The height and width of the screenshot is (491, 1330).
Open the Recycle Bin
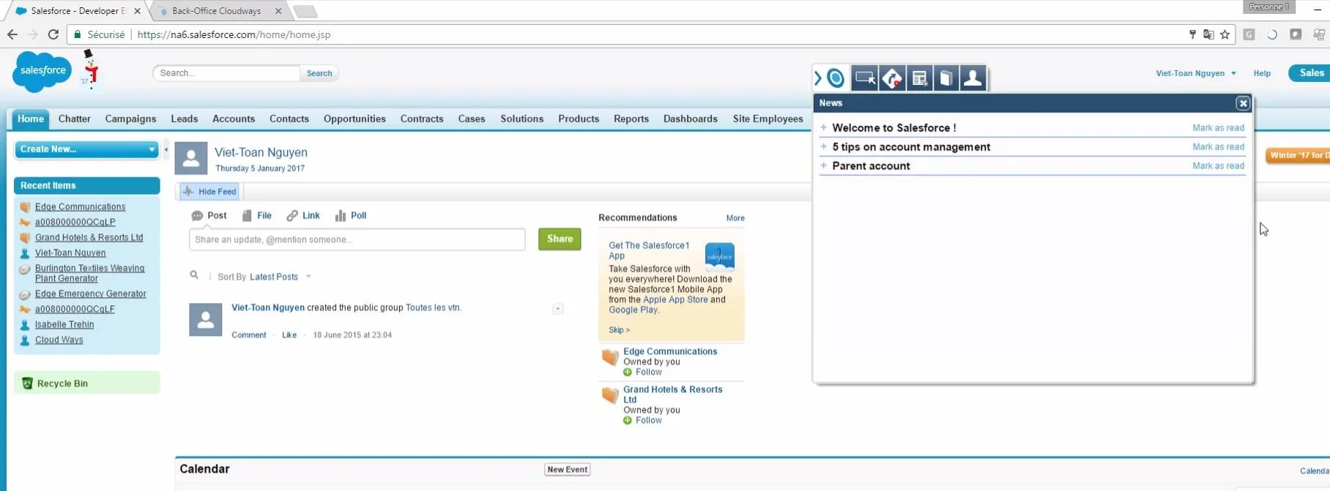(62, 383)
